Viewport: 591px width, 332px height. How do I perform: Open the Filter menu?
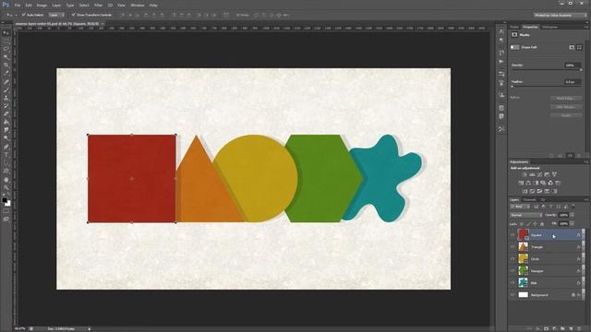click(x=98, y=6)
